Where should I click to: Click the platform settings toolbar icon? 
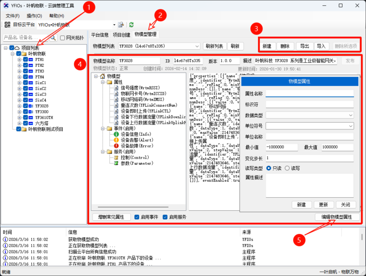pos(121,25)
